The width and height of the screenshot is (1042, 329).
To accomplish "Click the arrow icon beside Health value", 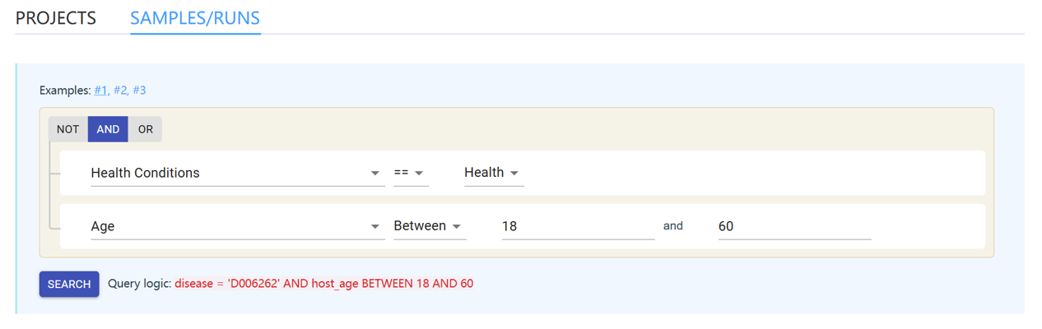I will coord(514,174).
